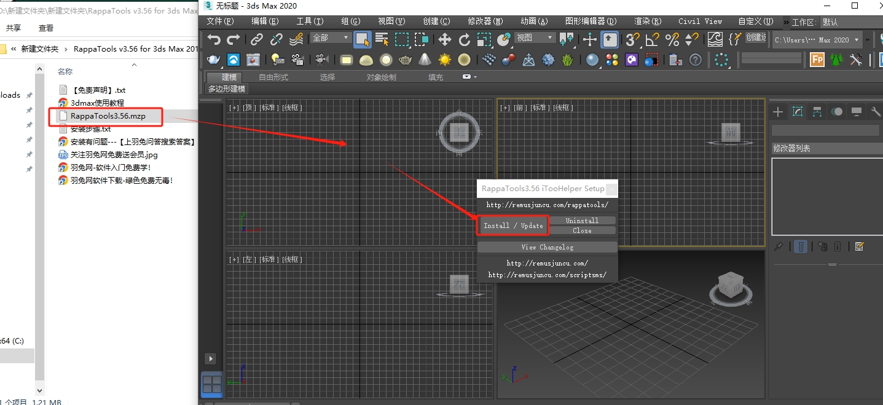
Task: Expand the overflow chevron beside 工作区
Action: 785,22
